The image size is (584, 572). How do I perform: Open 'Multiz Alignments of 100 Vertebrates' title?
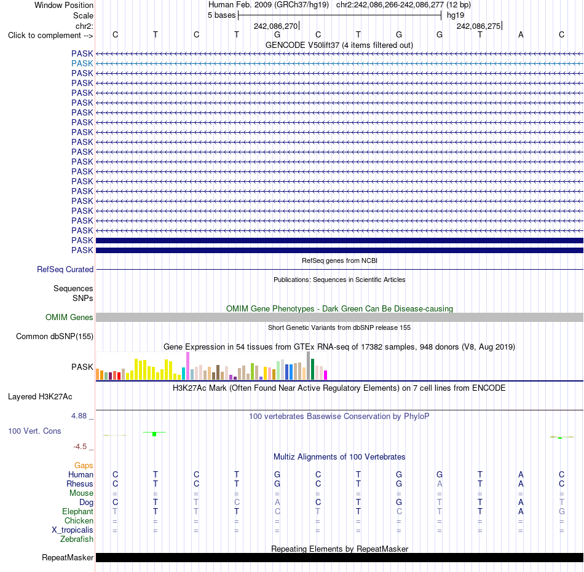(339, 457)
